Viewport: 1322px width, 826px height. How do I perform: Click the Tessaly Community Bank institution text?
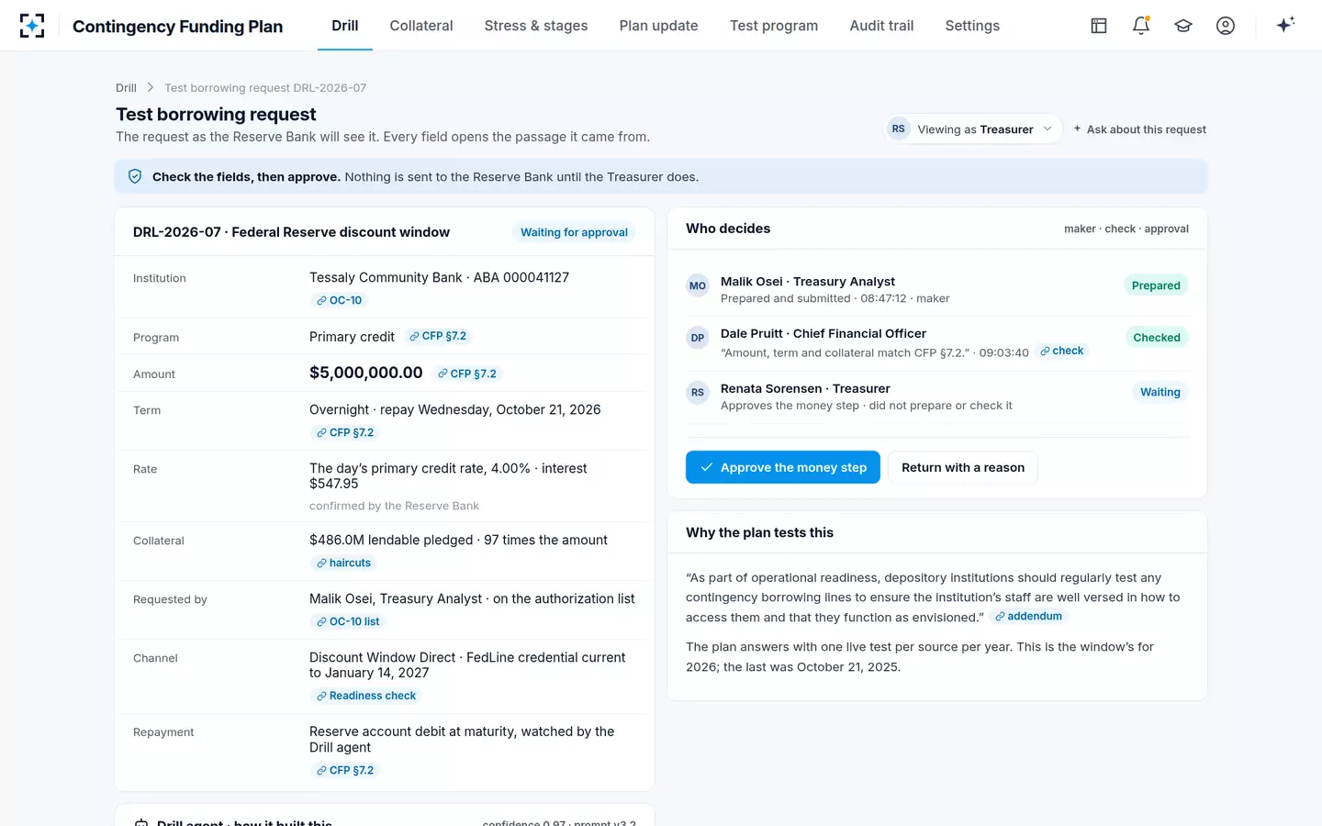tap(439, 277)
